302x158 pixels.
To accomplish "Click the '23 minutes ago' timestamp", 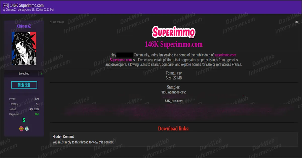I will (57, 22).
